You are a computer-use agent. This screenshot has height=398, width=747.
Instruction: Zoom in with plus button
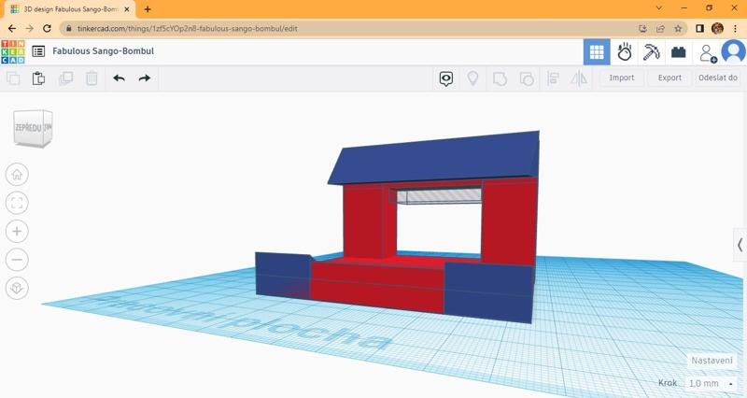click(x=17, y=231)
